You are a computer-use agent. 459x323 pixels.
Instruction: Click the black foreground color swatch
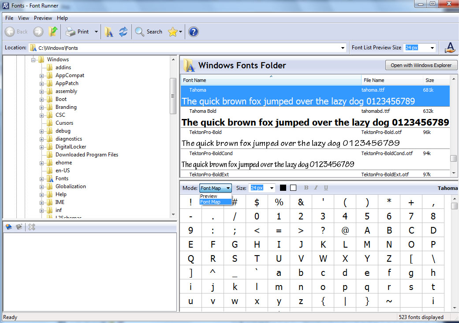pyautogui.click(x=283, y=188)
